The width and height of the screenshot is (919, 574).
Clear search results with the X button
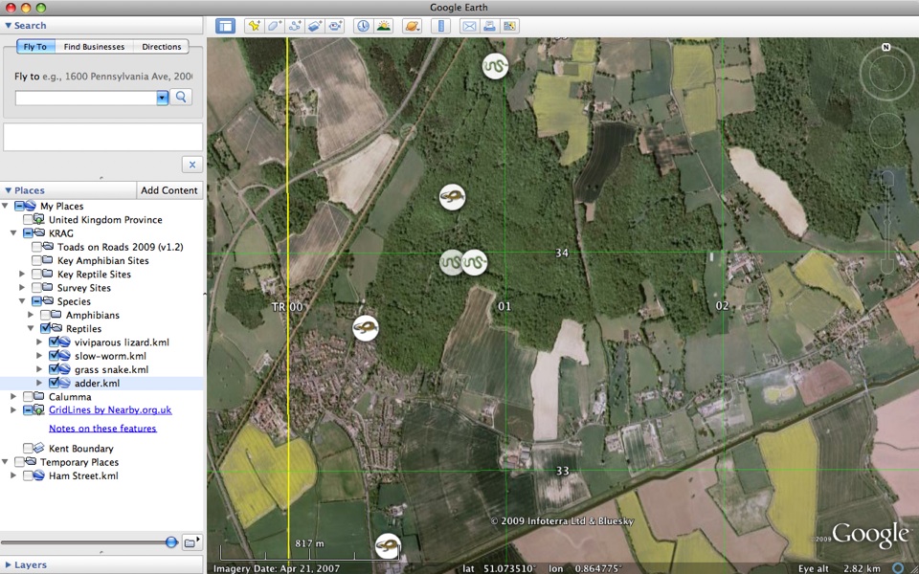192,165
